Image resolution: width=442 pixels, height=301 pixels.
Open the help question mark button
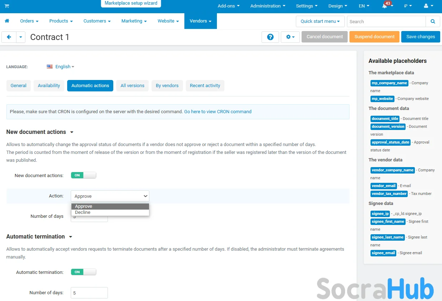[270, 37]
